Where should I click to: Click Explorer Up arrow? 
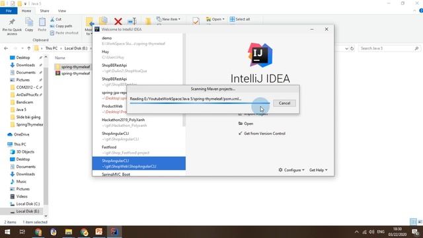(x=29, y=48)
